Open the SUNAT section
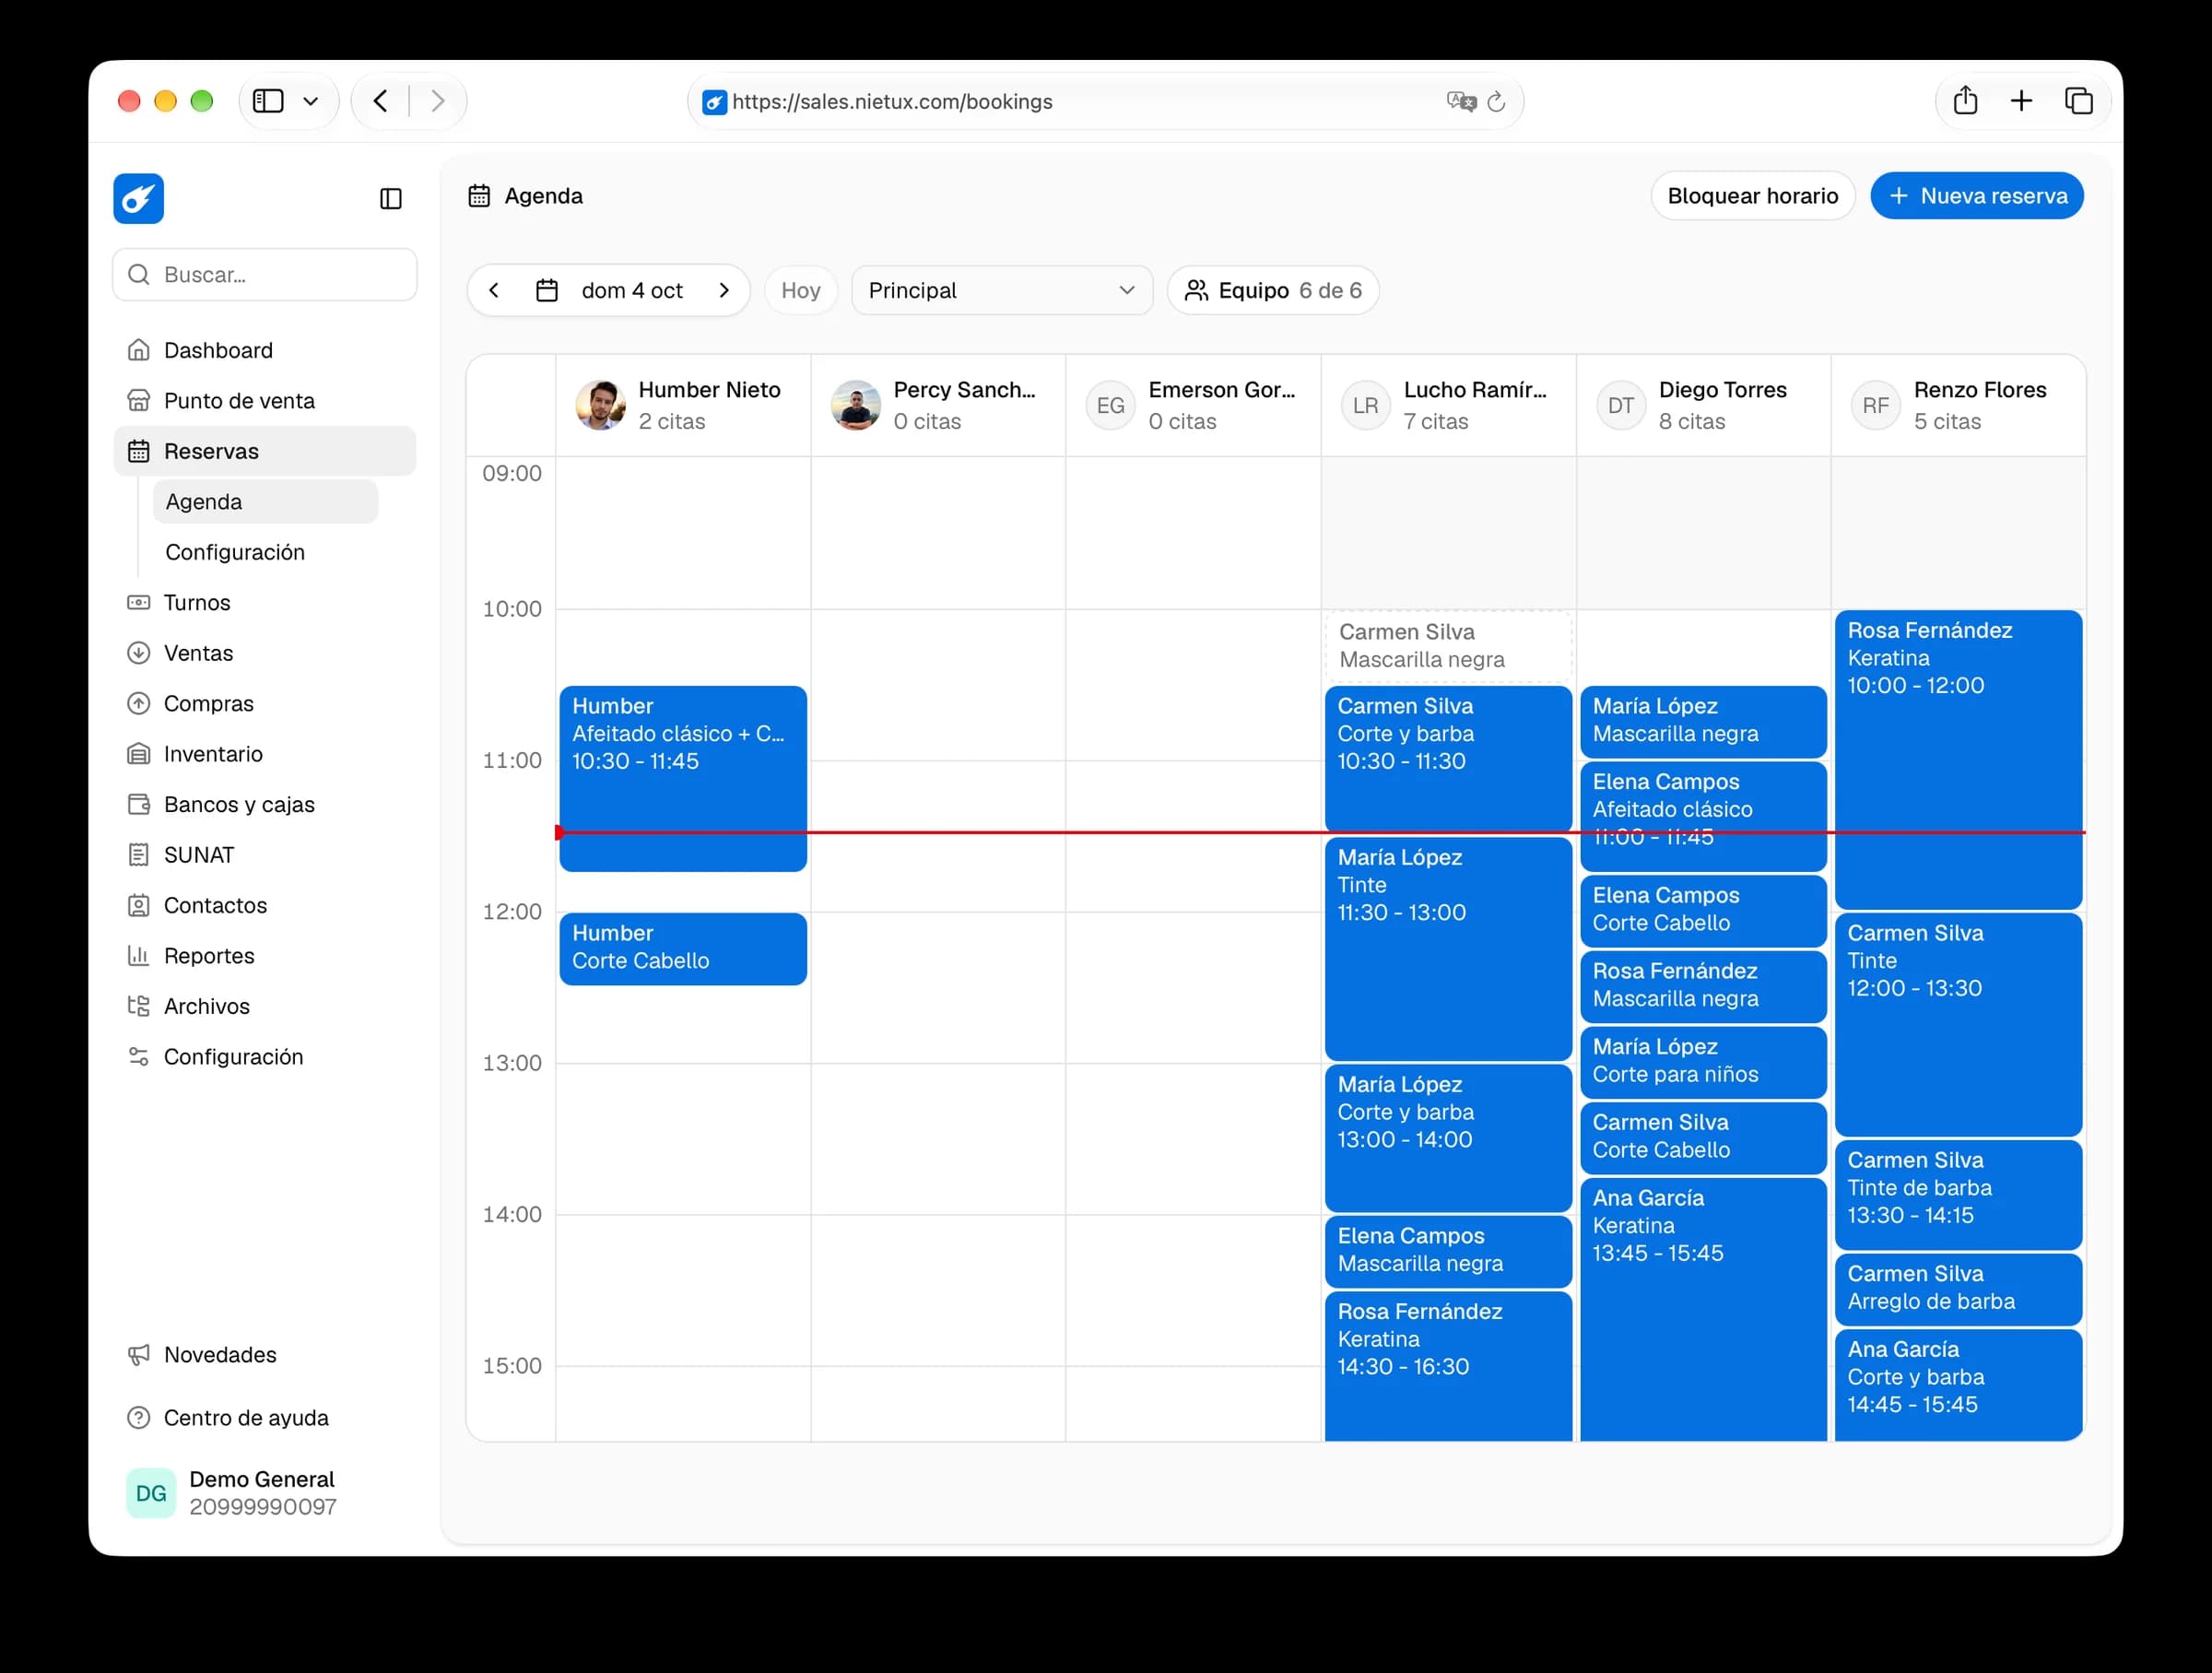The width and height of the screenshot is (2212, 1673). pyautogui.click(x=265, y=855)
